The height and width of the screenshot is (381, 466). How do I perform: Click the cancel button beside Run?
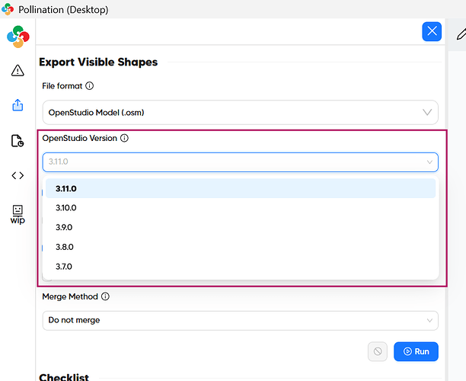tap(378, 351)
